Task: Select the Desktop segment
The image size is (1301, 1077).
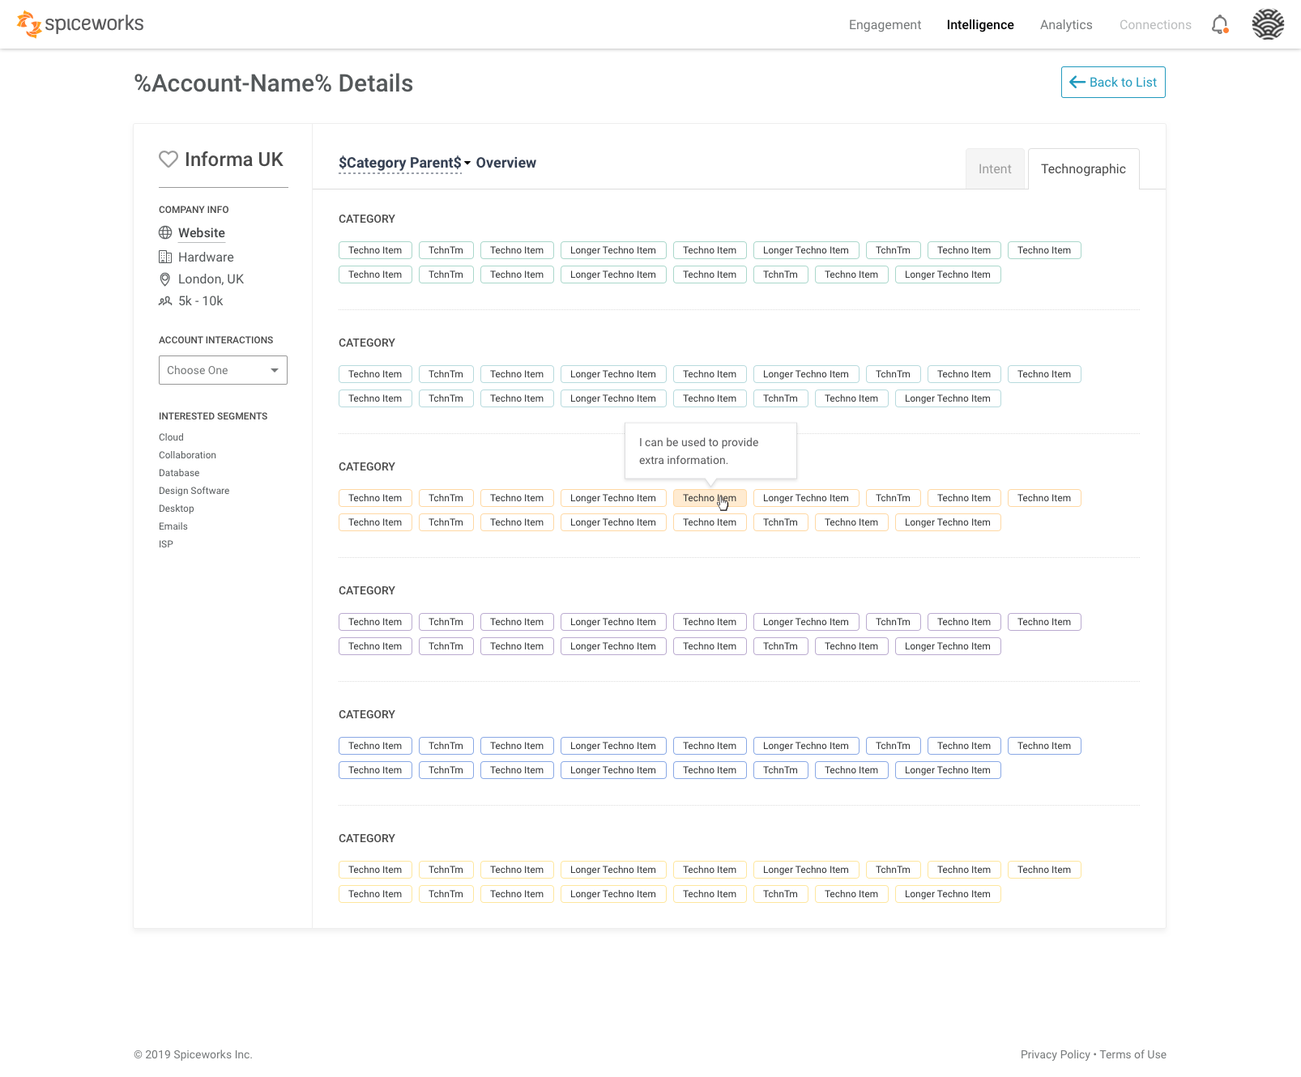Action: pyautogui.click(x=176, y=509)
